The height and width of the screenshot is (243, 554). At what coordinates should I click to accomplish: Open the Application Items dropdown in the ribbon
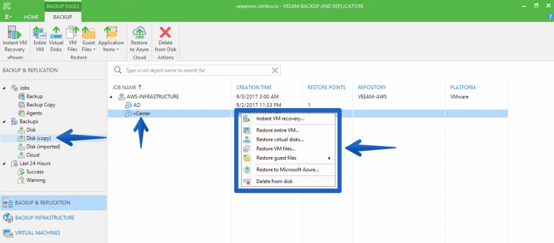click(111, 39)
